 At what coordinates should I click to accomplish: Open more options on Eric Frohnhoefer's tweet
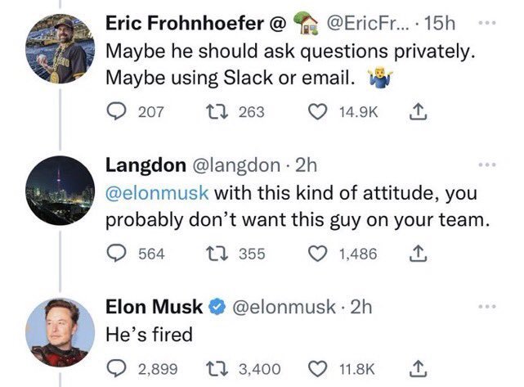pos(488,25)
